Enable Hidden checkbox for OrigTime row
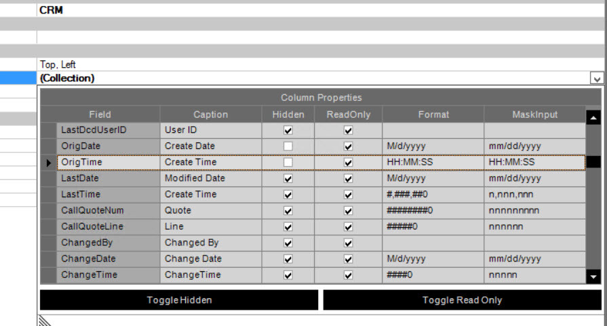Image resolution: width=607 pixels, height=326 pixels. click(x=288, y=163)
